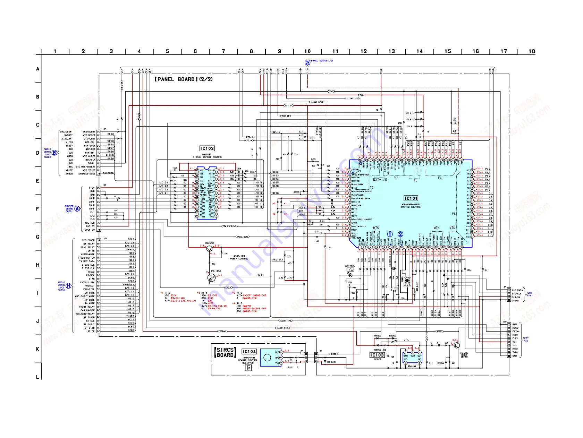Click the IC104 label
The image size is (583, 438).
pyautogui.click(x=249, y=352)
